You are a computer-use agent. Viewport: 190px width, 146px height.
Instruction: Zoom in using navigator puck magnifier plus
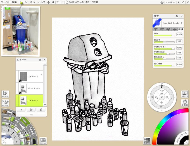click(x=167, y=97)
